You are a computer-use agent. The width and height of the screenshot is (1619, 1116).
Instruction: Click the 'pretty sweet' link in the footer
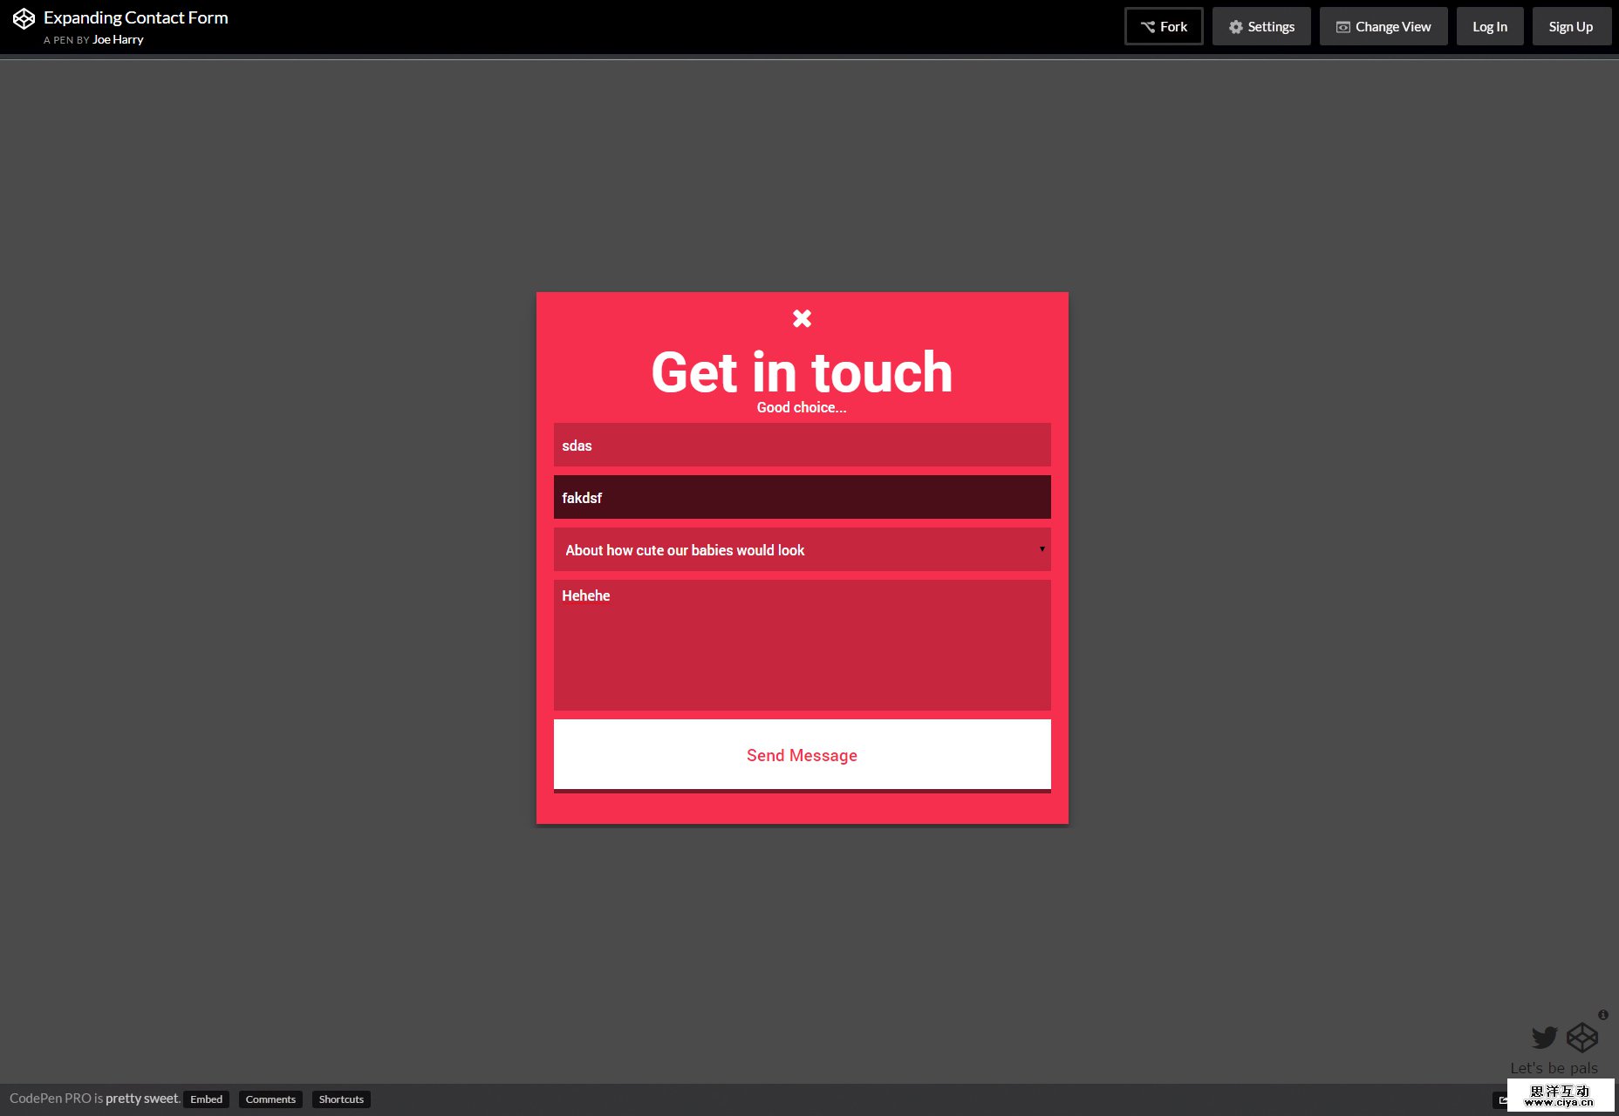[x=140, y=1098]
